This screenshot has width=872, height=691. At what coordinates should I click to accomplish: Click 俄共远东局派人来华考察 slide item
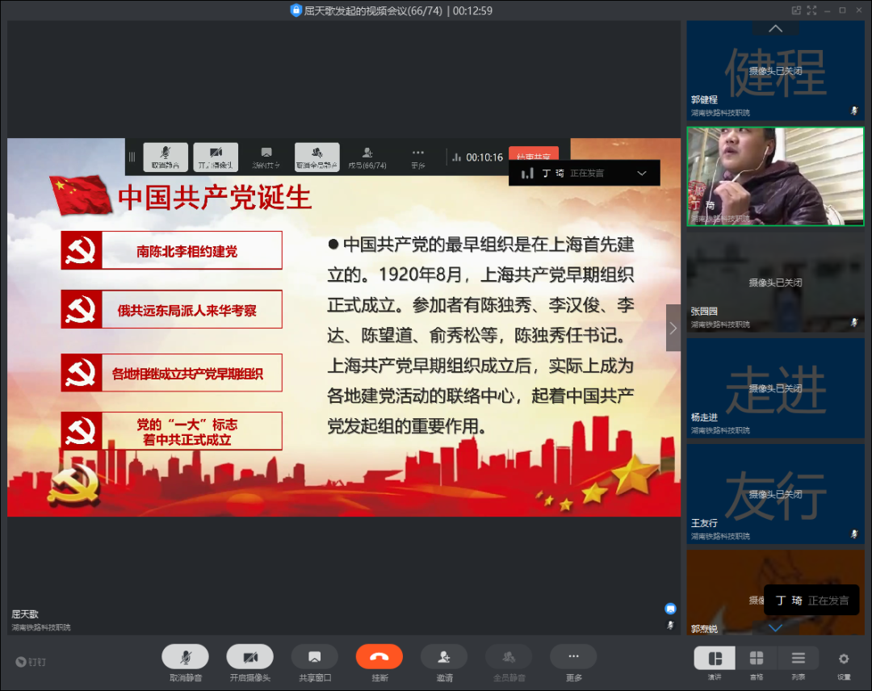click(x=172, y=310)
